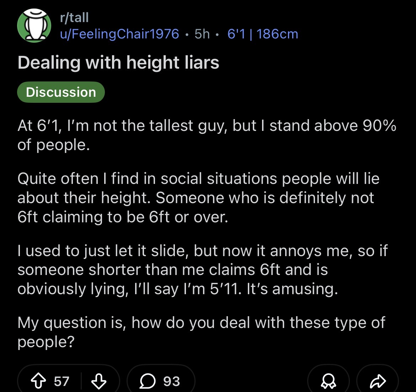Give an award to this post

[x=328, y=382]
